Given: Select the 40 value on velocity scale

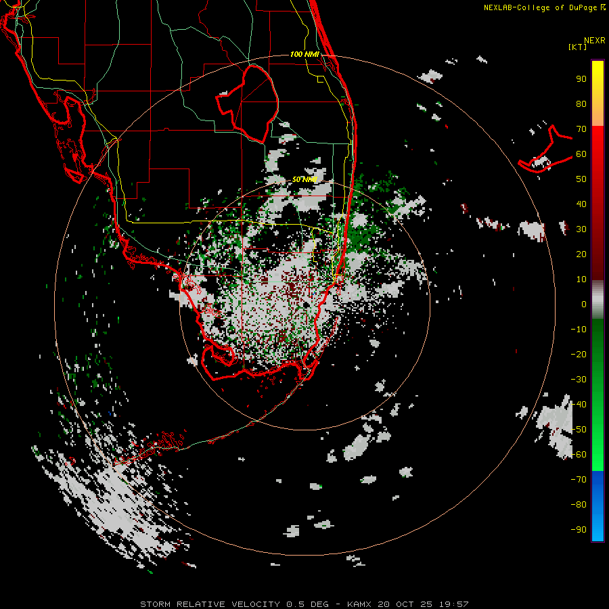Looking at the screenshot, I should pos(581,204).
